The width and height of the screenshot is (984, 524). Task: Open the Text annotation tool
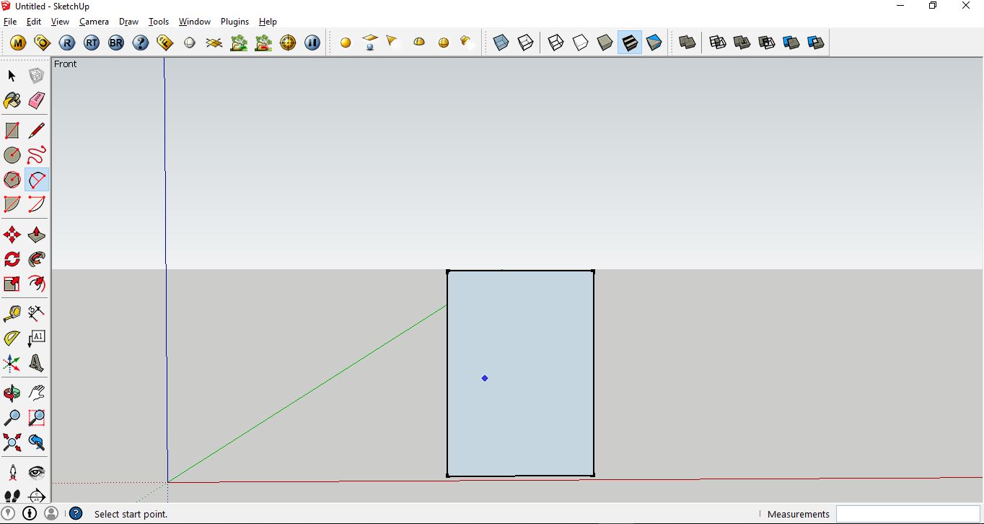tap(36, 338)
